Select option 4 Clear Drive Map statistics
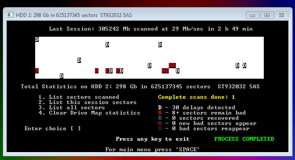Screen dimensions: 295x160 (89, 113)
